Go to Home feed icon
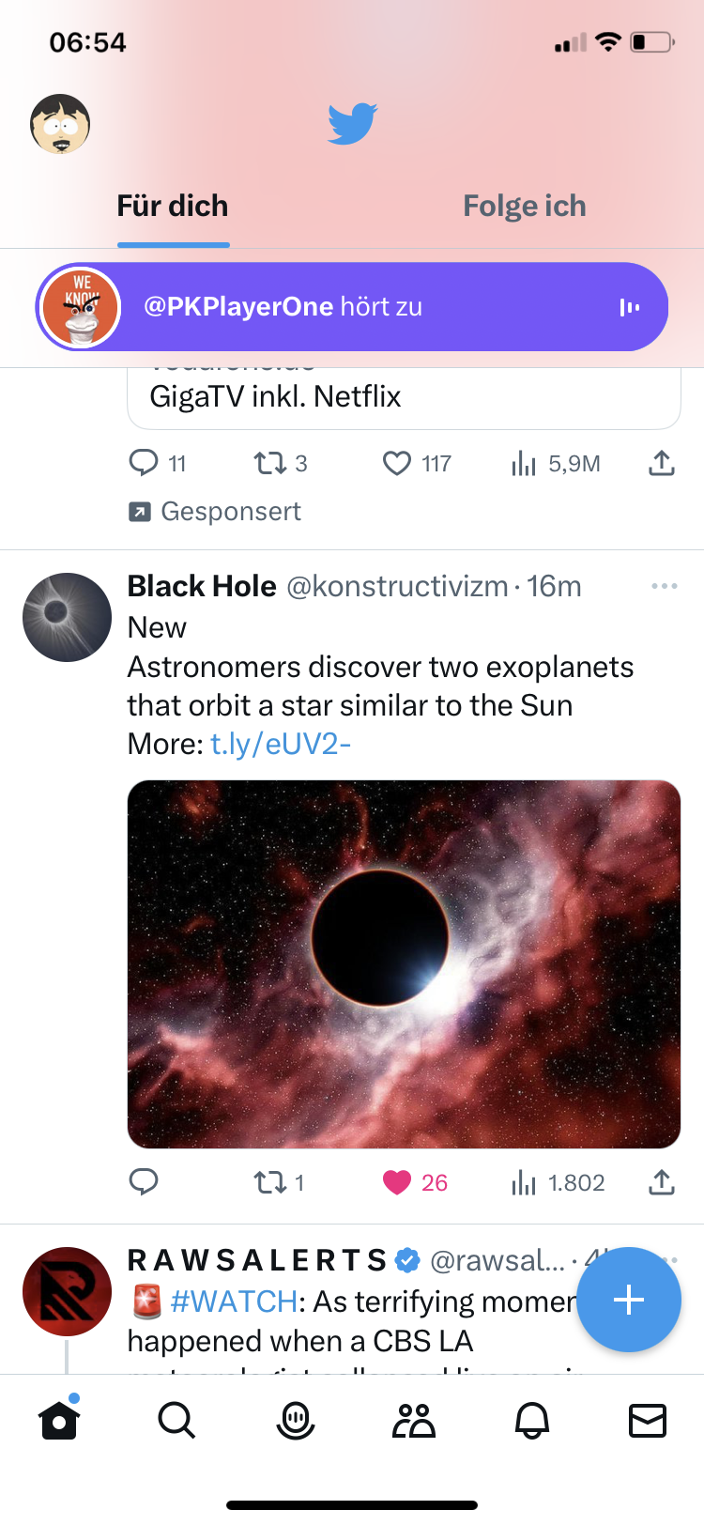Image resolution: width=704 pixels, height=1525 pixels. (x=59, y=1421)
